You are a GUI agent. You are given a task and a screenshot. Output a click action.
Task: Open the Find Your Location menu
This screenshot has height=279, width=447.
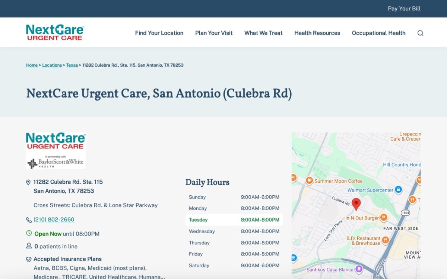click(x=159, y=33)
